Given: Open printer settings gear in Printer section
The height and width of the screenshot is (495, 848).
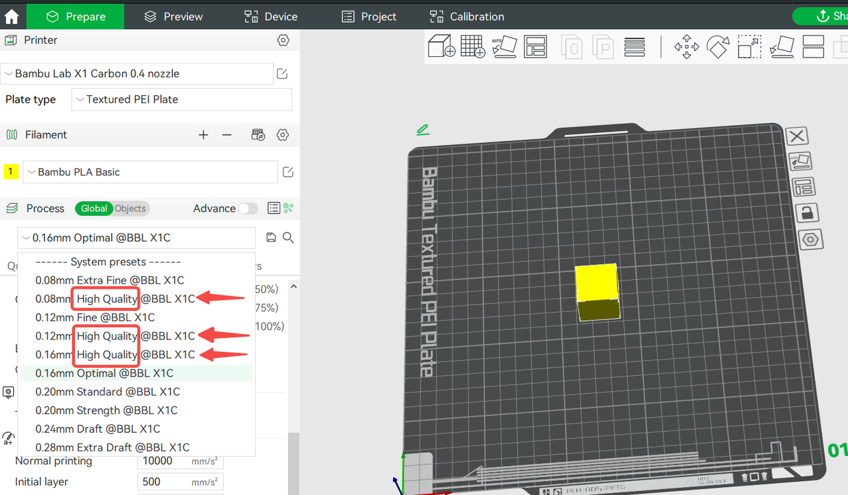Looking at the screenshot, I should (x=283, y=40).
